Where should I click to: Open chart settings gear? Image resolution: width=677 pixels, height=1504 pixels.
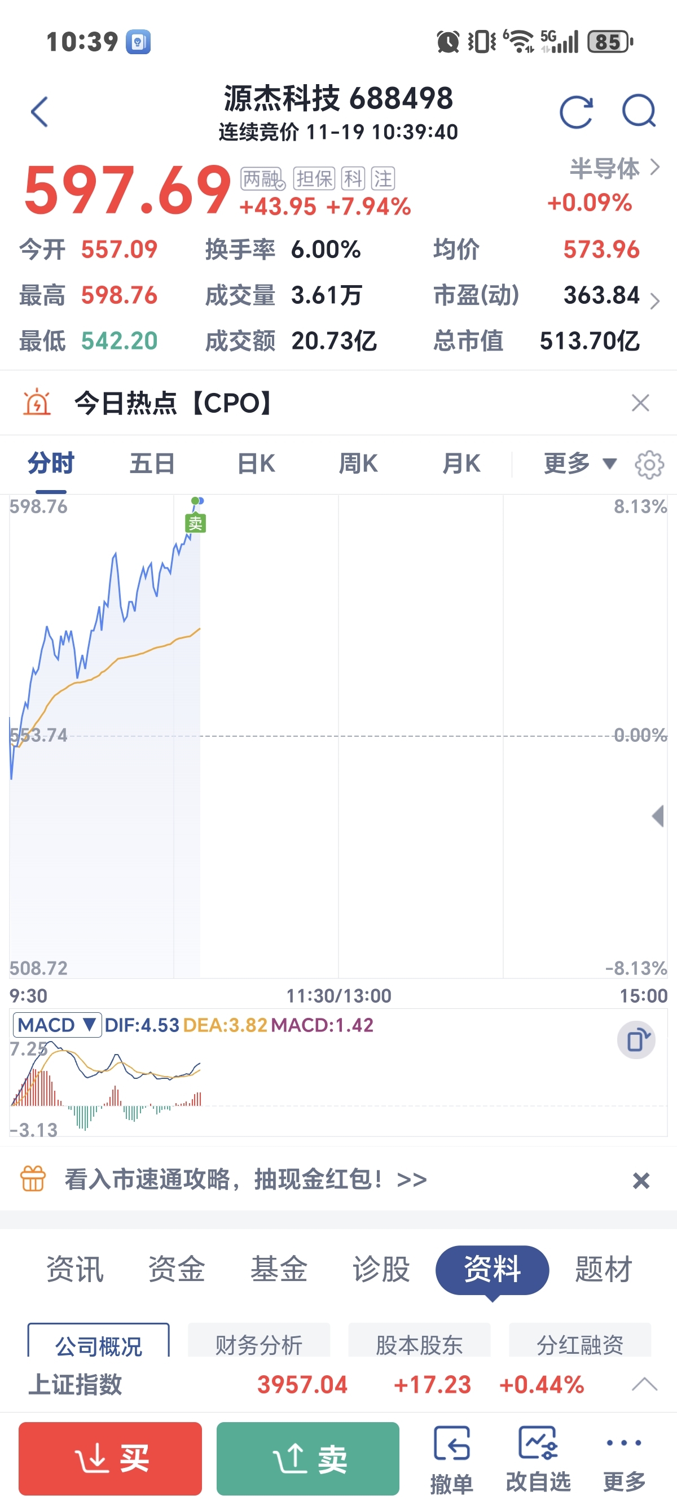(x=649, y=465)
